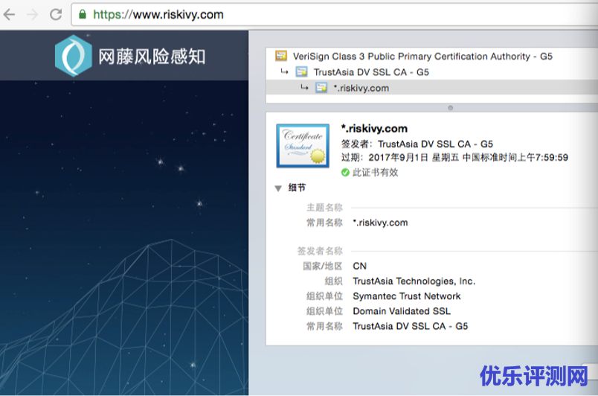Click the riskivy.com address bar
The width and height of the screenshot is (598, 396).
(334, 14)
